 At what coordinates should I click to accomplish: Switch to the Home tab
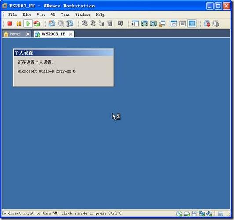pyautogui.click(x=15, y=34)
